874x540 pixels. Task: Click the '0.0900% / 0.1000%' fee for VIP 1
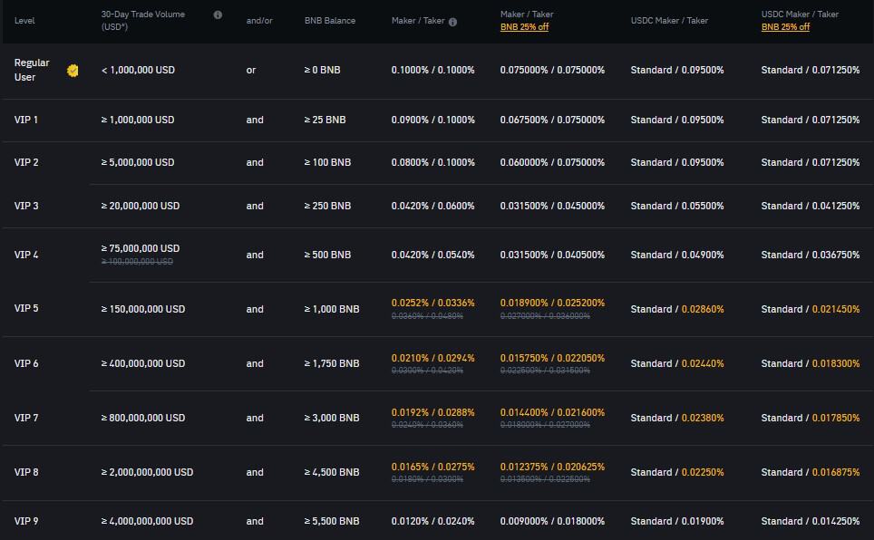(433, 120)
